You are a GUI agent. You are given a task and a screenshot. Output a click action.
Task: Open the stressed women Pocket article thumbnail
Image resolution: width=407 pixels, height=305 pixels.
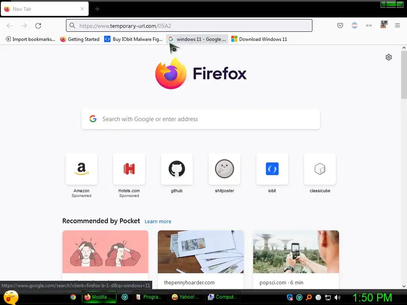click(105, 251)
